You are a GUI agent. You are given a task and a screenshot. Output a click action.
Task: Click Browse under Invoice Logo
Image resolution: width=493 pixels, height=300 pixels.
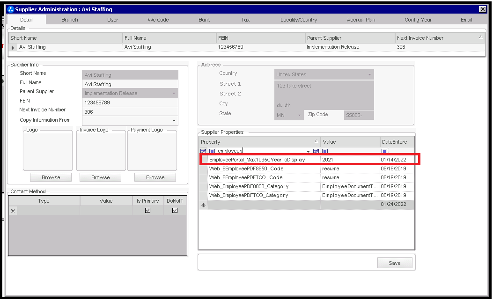[101, 177]
